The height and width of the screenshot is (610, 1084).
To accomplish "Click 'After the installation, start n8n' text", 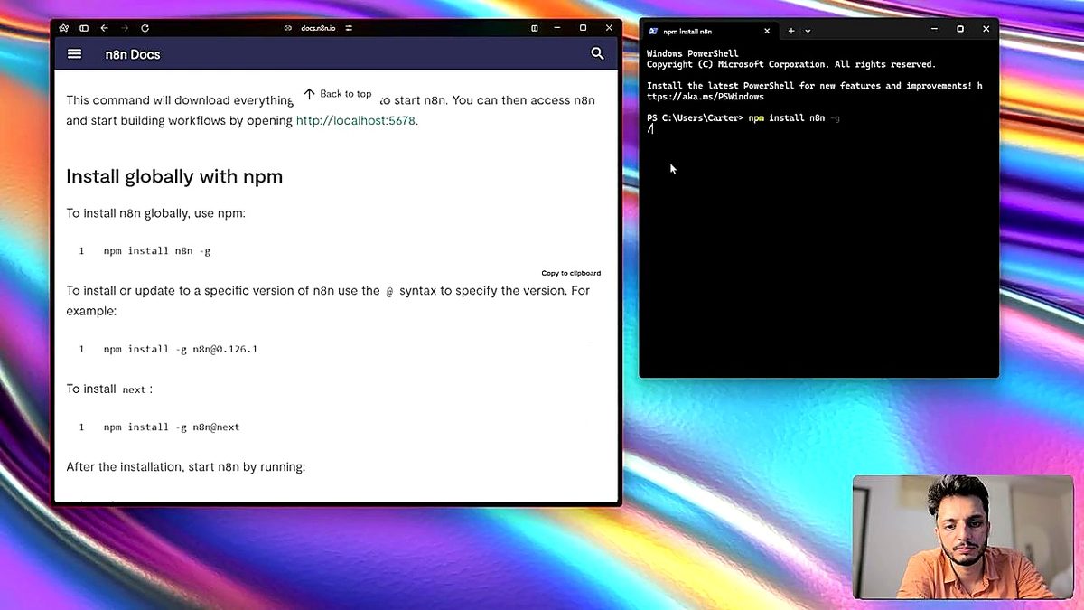I will (186, 467).
